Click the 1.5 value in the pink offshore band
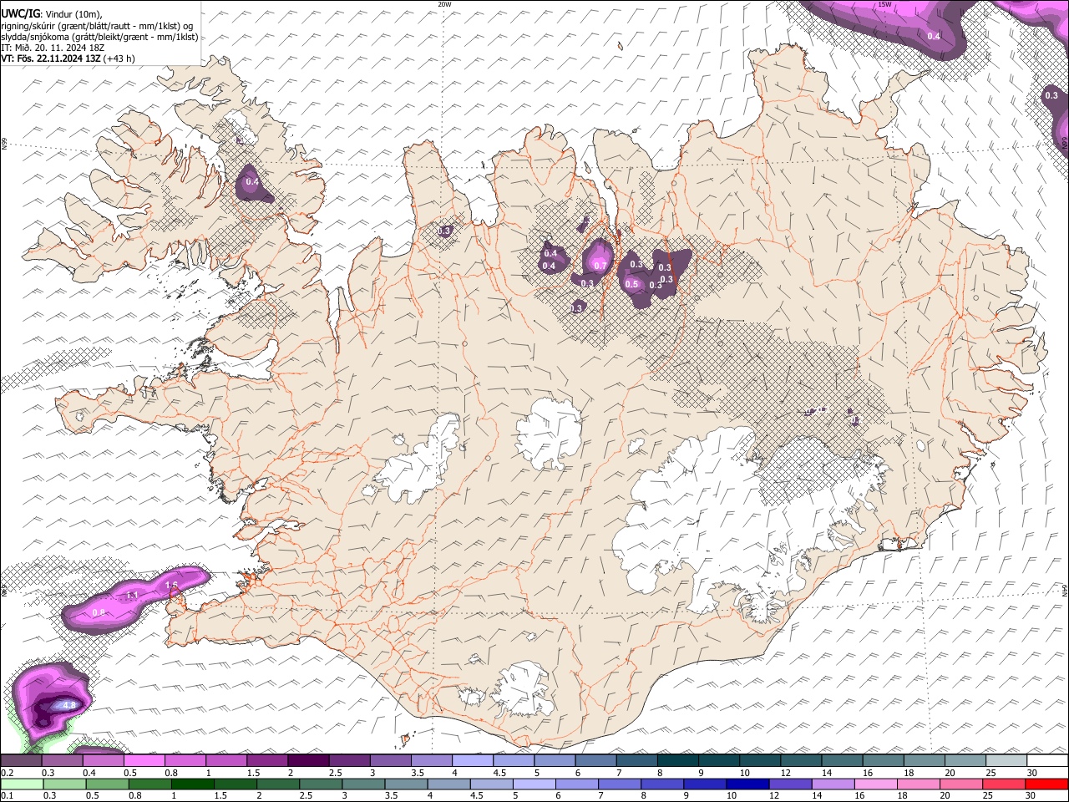This screenshot has height=802, width=1069. [x=171, y=585]
